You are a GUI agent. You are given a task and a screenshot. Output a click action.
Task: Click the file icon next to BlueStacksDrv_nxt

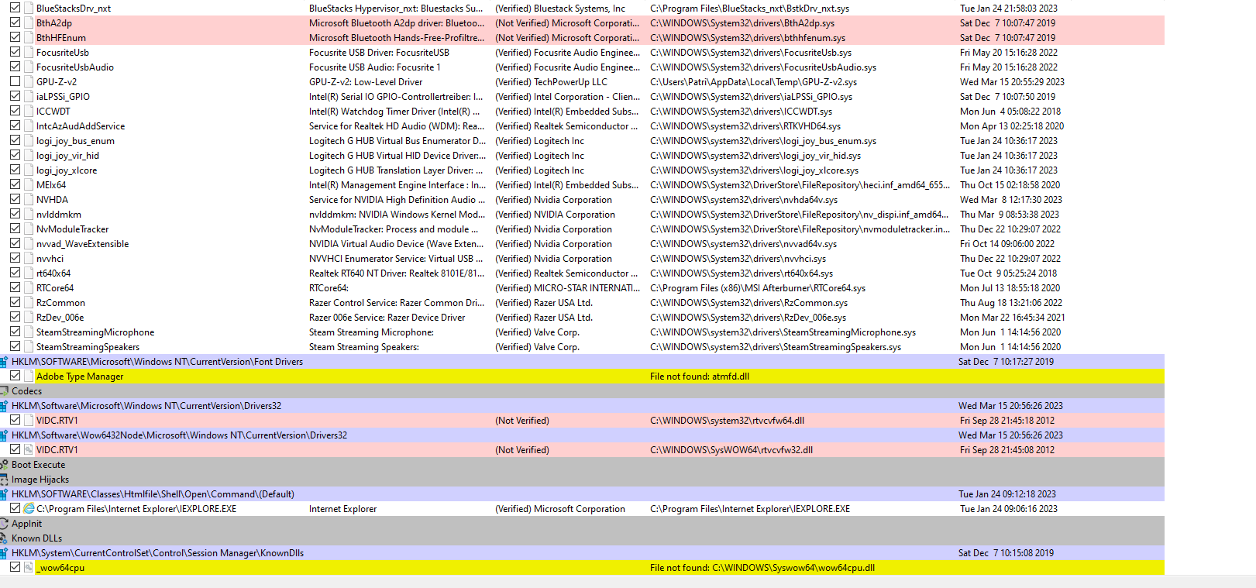point(29,9)
